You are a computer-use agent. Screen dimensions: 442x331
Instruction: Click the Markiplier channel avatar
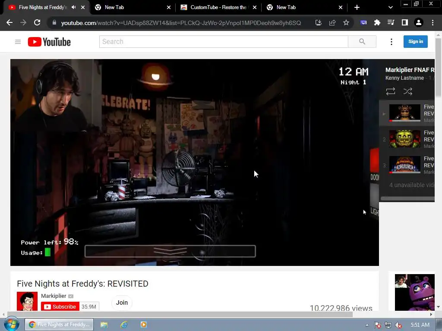coord(27,301)
